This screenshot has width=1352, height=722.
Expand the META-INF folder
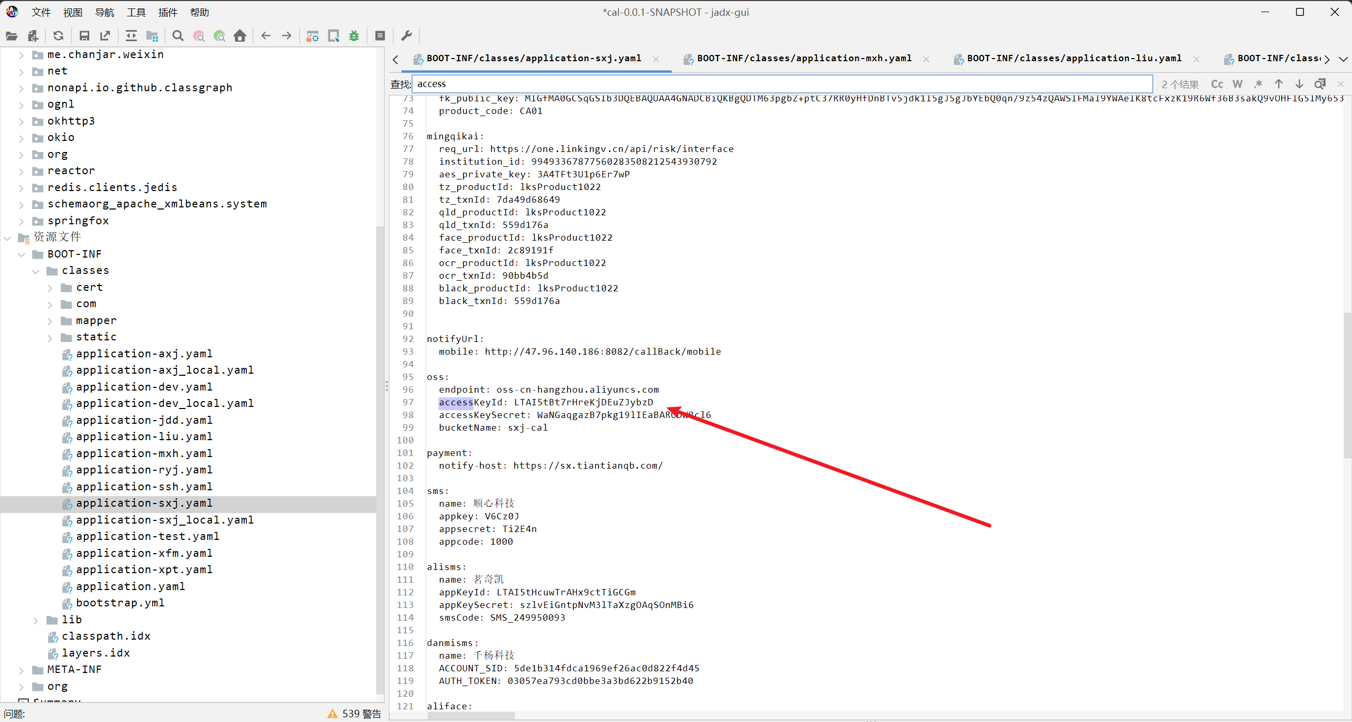tap(22, 670)
